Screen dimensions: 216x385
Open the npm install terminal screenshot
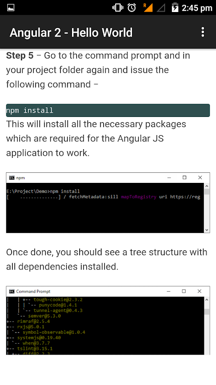coord(108,203)
